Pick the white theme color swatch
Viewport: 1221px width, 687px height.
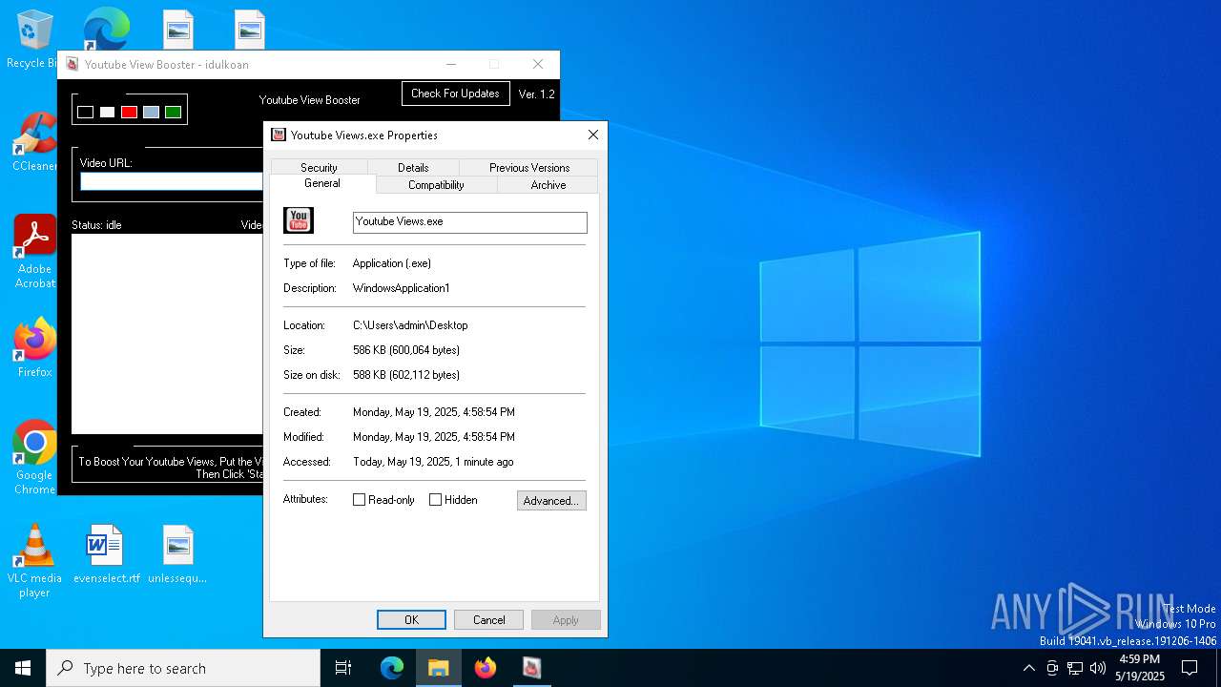pyautogui.click(x=107, y=112)
